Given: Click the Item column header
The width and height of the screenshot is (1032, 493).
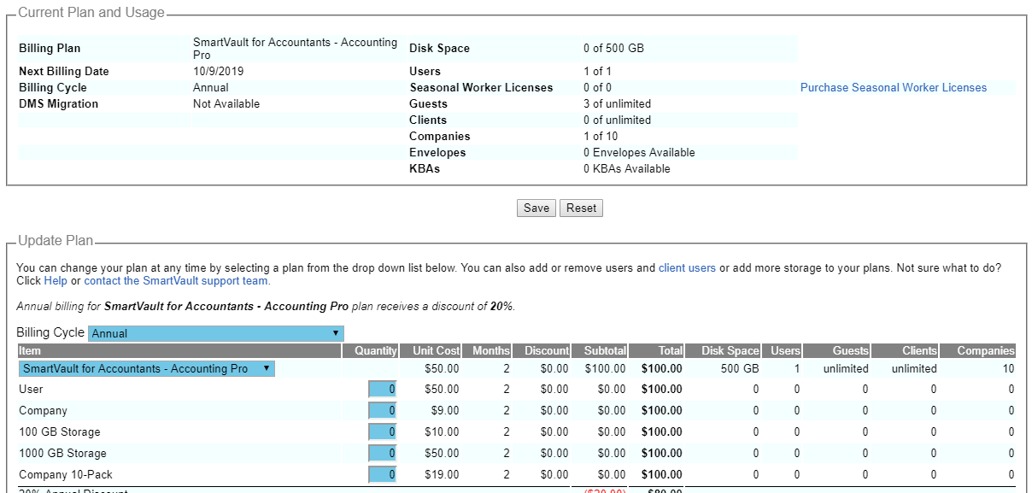Looking at the screenshot, I should (179, 350).
